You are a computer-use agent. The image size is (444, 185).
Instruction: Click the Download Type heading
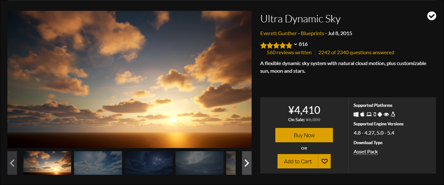pos(368,142)
